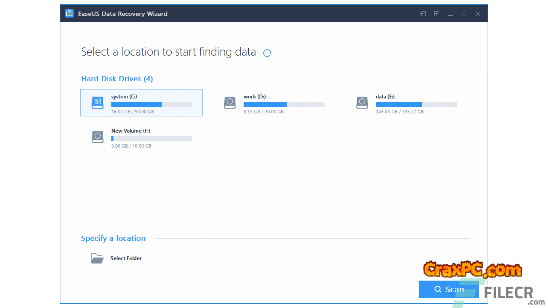Click the Select Folder label
This screenshot has width=548, height=308.
click(126, 258)
